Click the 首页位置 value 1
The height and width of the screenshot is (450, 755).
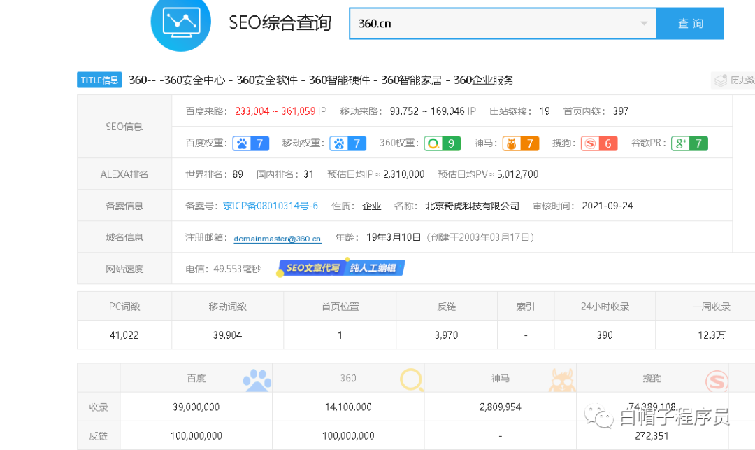[x=340, y=335]
